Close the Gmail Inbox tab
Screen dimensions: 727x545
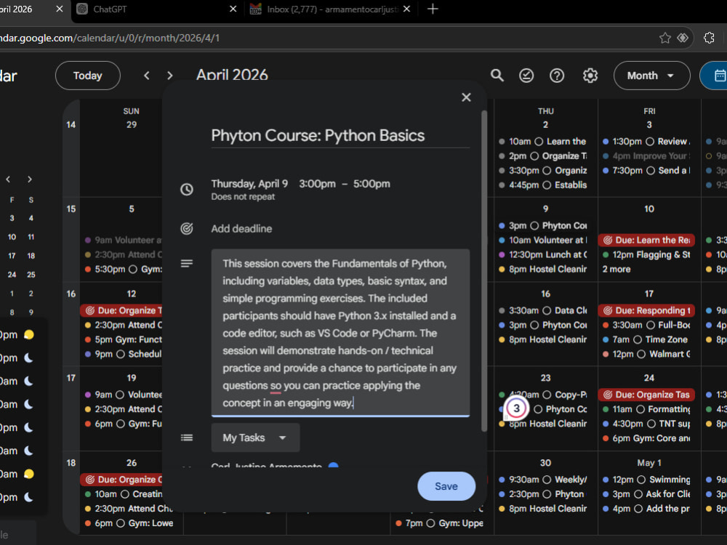click(406, 9)
